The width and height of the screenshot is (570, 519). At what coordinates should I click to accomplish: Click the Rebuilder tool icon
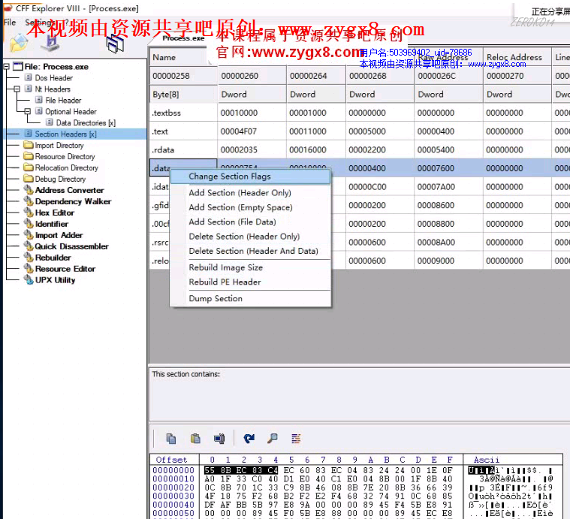pos(29,258)
